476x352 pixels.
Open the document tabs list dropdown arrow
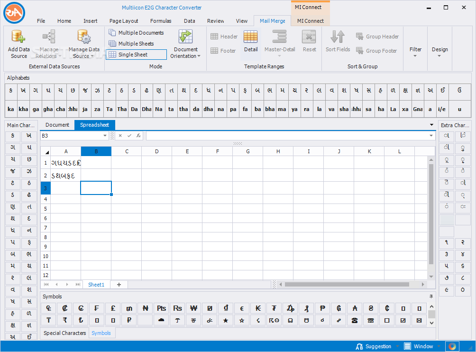tap(432, 125)
